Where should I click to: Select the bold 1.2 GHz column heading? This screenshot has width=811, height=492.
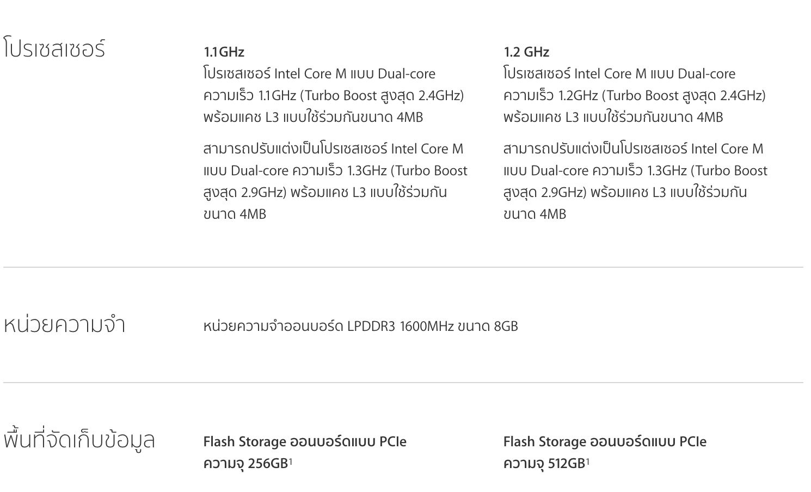tap(526, 52)
